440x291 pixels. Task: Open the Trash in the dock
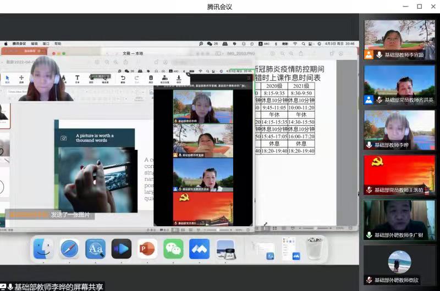pyautogui.click(x=315, y=249)
